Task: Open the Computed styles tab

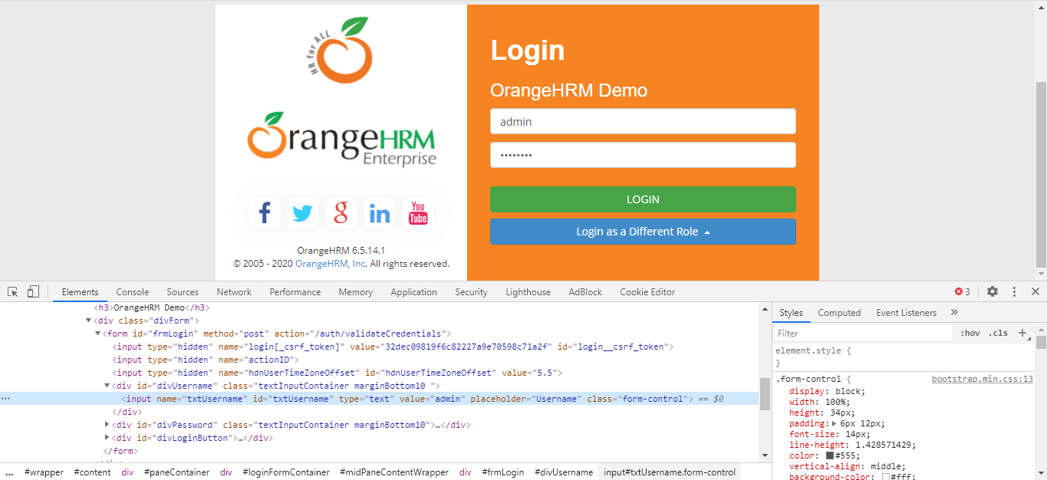Action: 839,312
